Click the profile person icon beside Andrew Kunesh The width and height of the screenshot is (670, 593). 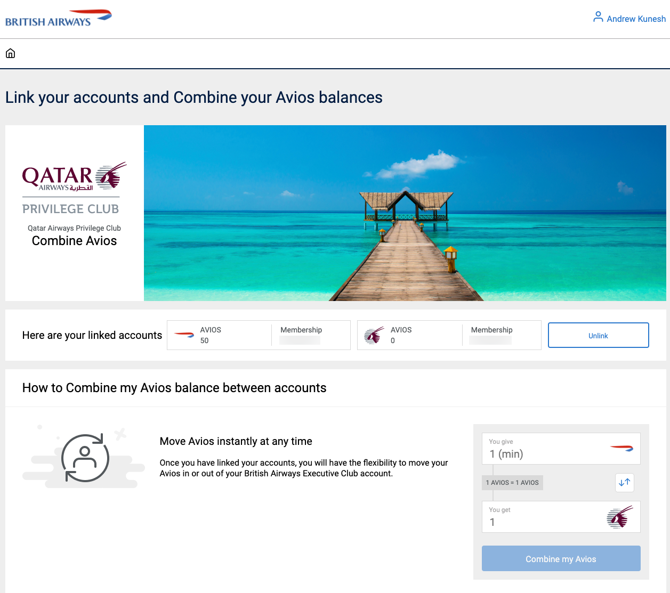pyautogui.click(x=598, y=17)
